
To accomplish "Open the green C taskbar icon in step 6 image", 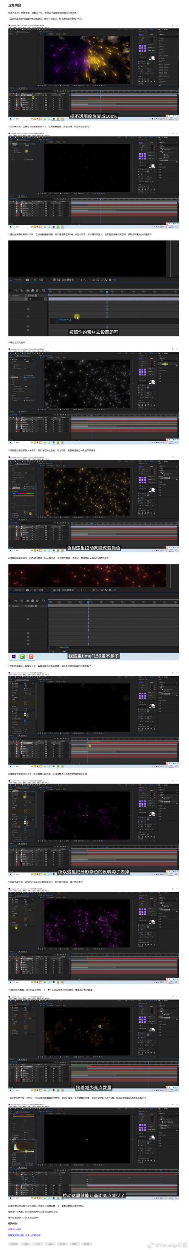I will (x=22, y=656).
